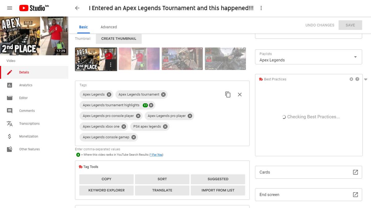Click the green rank 17 badge

pos(145,105)
